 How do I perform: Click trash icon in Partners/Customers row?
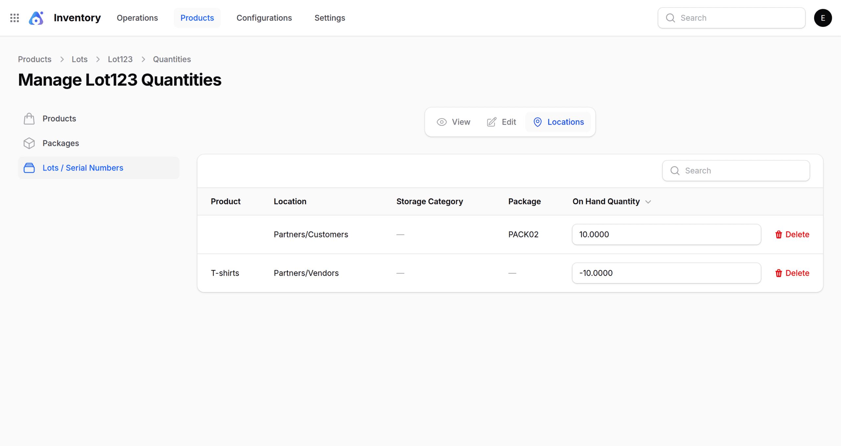tap(779, 234)
